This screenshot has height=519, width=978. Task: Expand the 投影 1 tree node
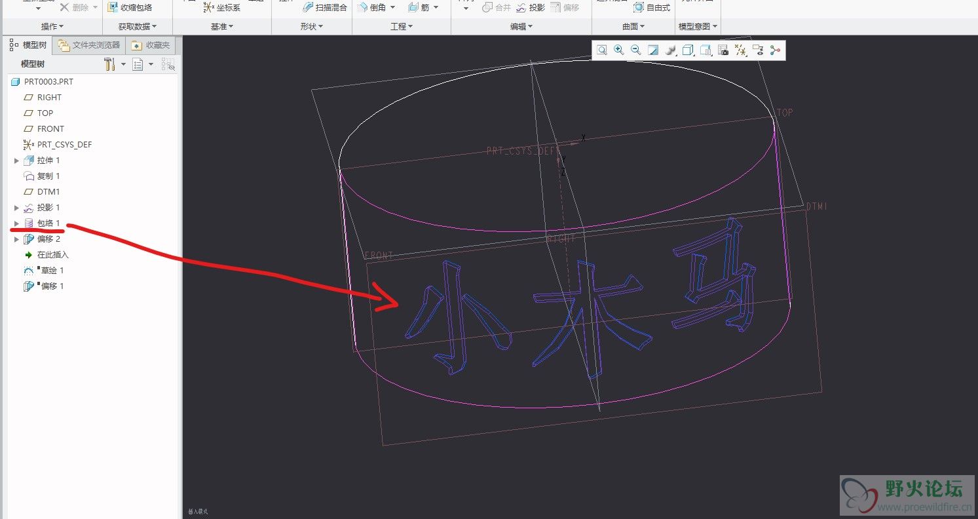click(x=16, y=208)
